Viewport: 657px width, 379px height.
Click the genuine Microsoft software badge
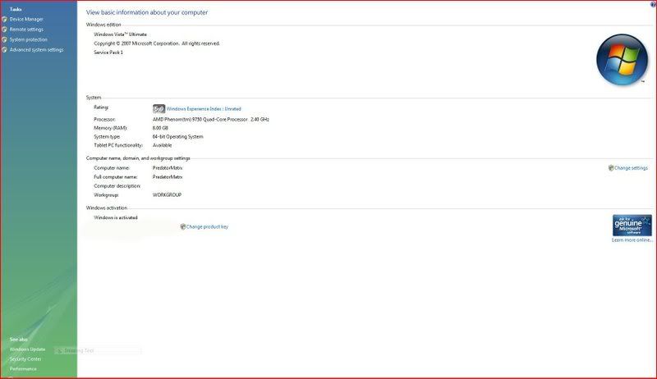click(632, 226)
